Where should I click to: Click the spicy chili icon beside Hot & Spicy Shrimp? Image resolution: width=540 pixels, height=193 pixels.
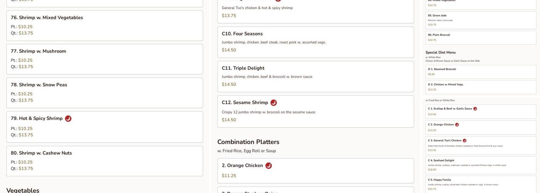(x=68, y=119)
